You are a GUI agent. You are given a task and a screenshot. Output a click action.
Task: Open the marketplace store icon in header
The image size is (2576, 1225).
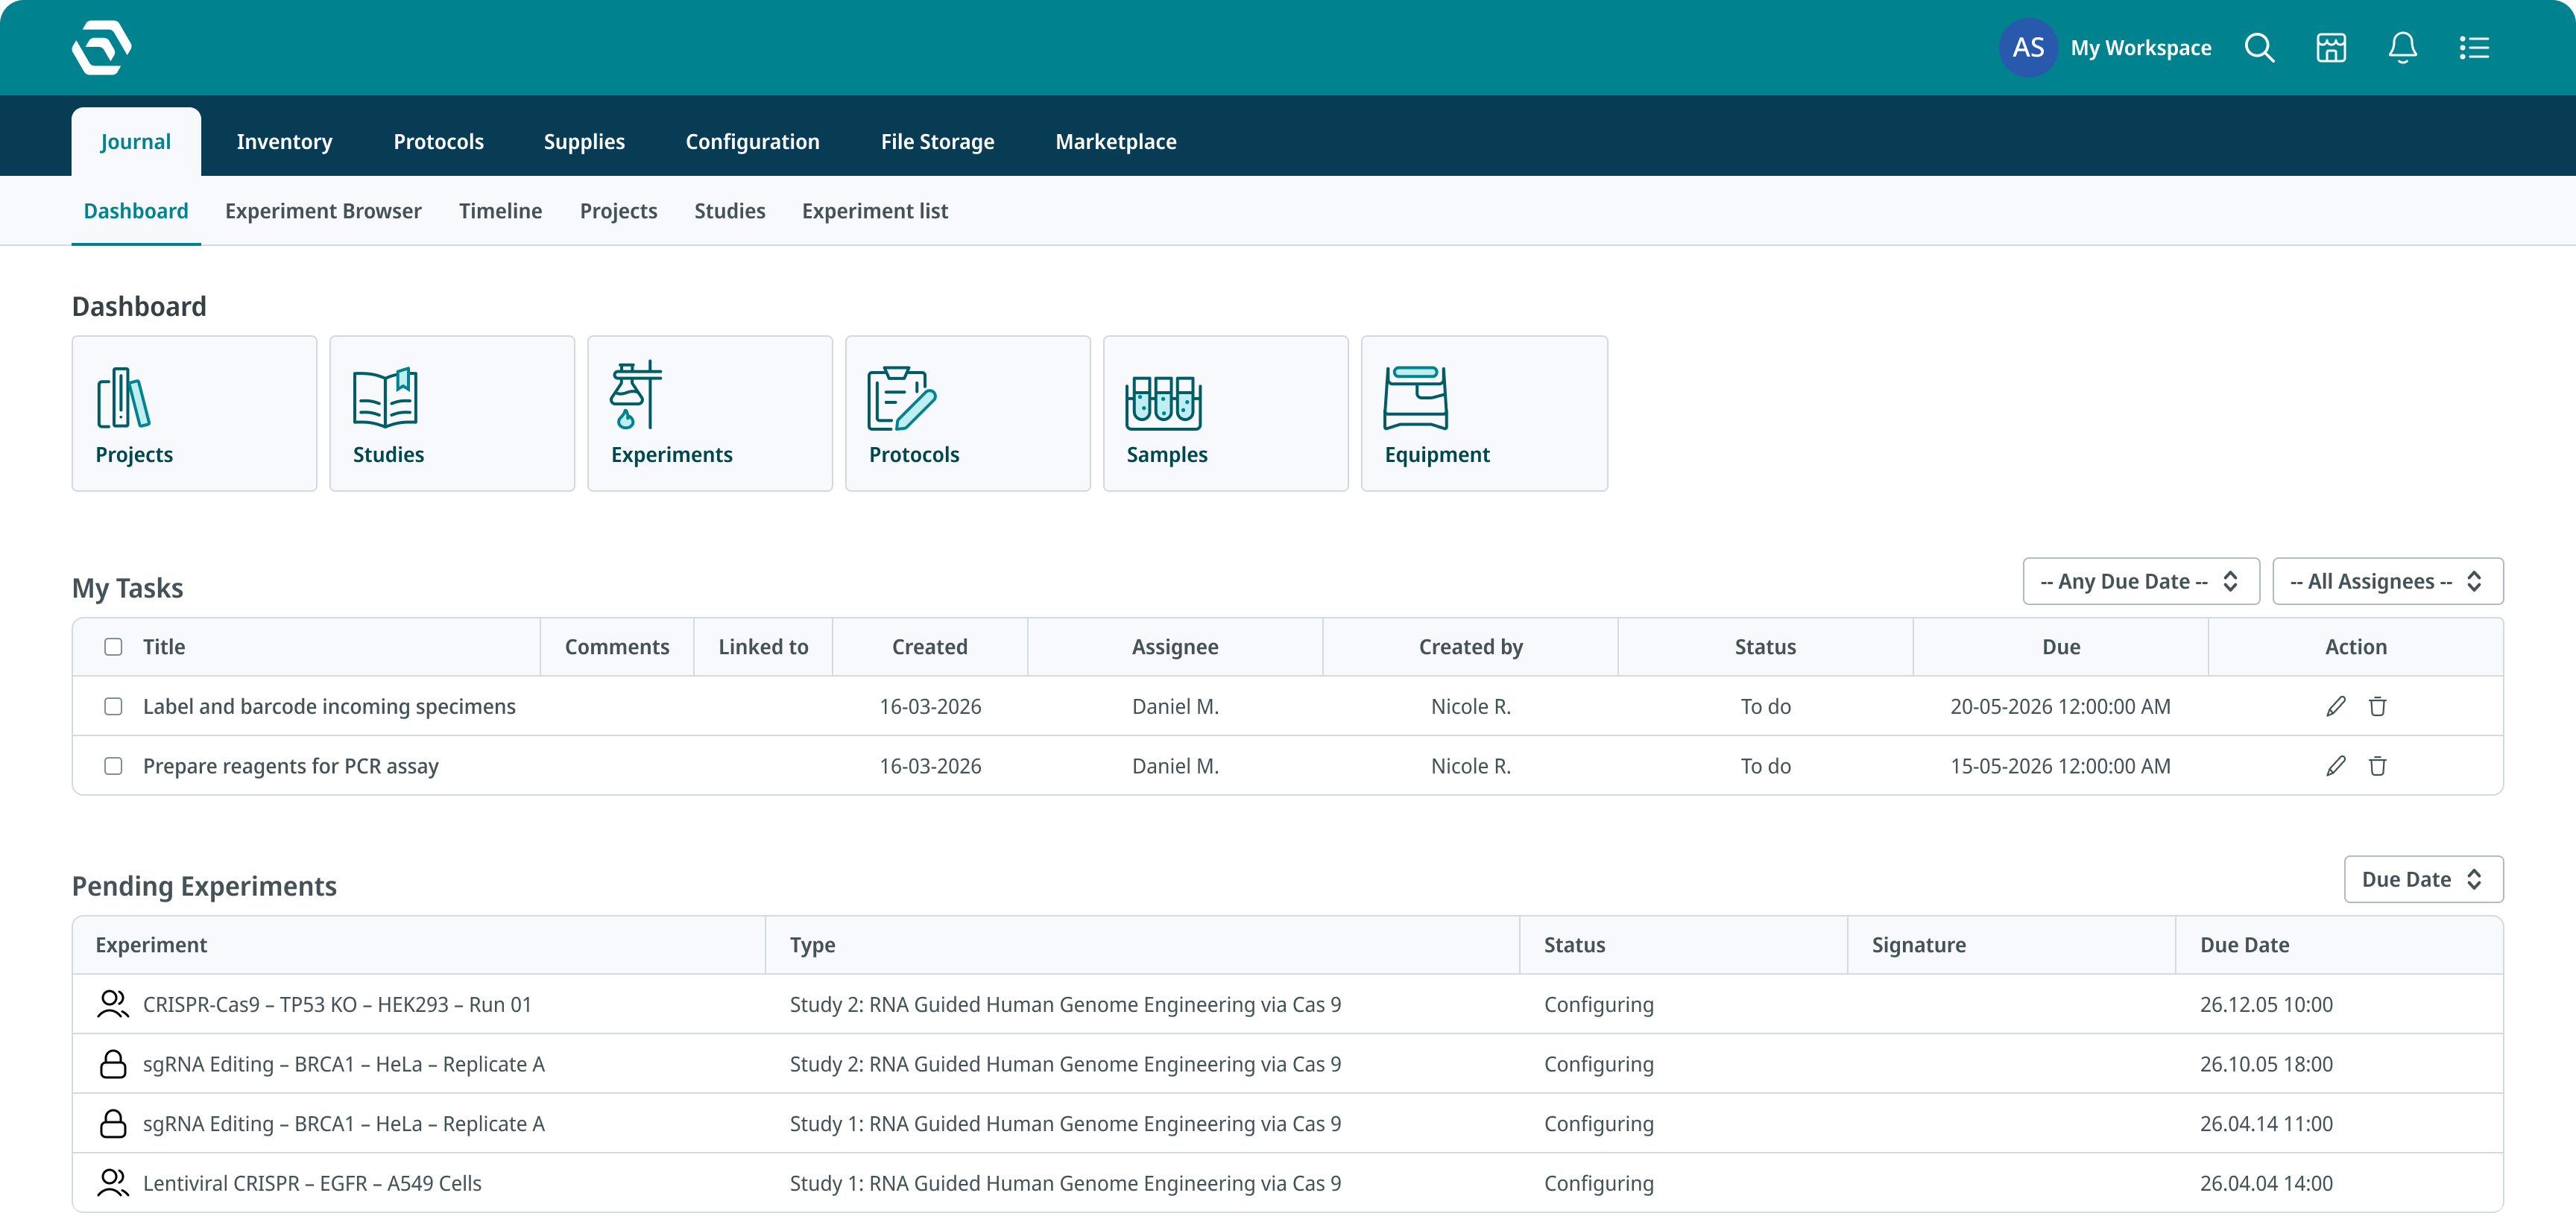(2331, 48)
